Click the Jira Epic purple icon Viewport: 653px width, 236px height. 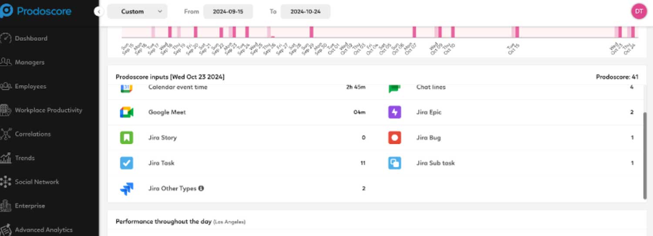[x=394, y=112]
